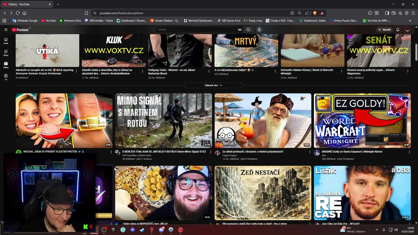Open the account avatar menu
Image resolution: width=418 pixels, height=235 pixels.
(407, 29)
